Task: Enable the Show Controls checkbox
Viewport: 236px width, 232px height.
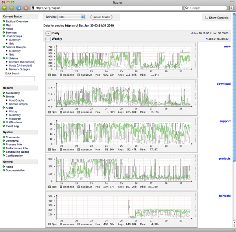Action: pos(206,18)
